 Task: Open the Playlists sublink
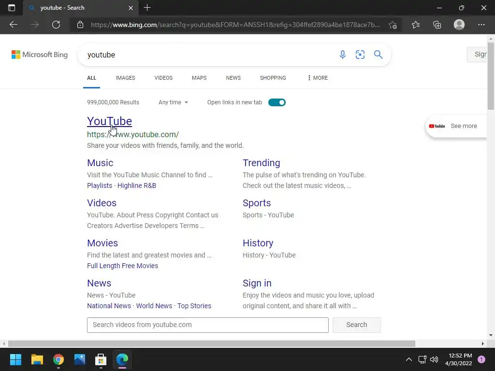100,185
